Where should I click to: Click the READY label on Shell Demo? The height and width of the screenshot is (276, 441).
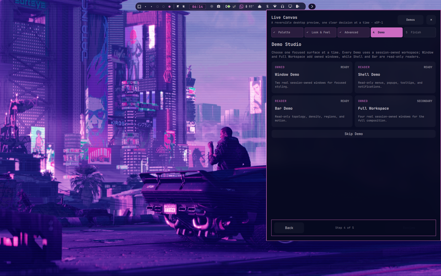pos(428,67)
